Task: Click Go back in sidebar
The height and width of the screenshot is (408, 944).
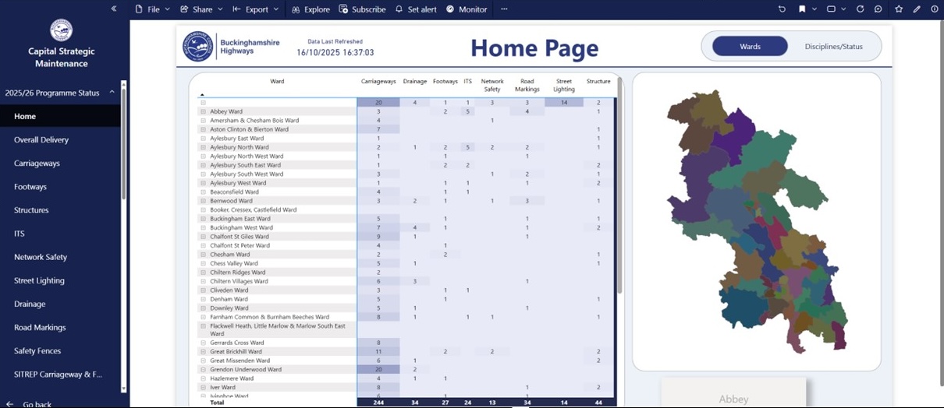Action: 30,404
